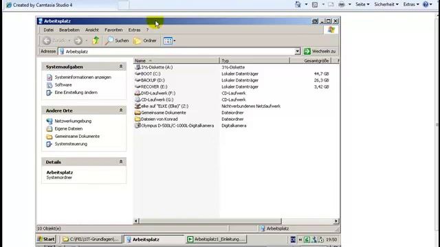Collapse the Details panel
This screenshot has height=247, width=440.
(x=121, y=162)
